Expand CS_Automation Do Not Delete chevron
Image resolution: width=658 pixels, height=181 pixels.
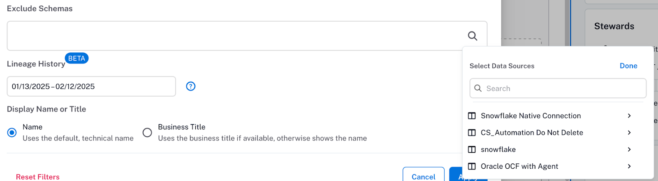629,133
